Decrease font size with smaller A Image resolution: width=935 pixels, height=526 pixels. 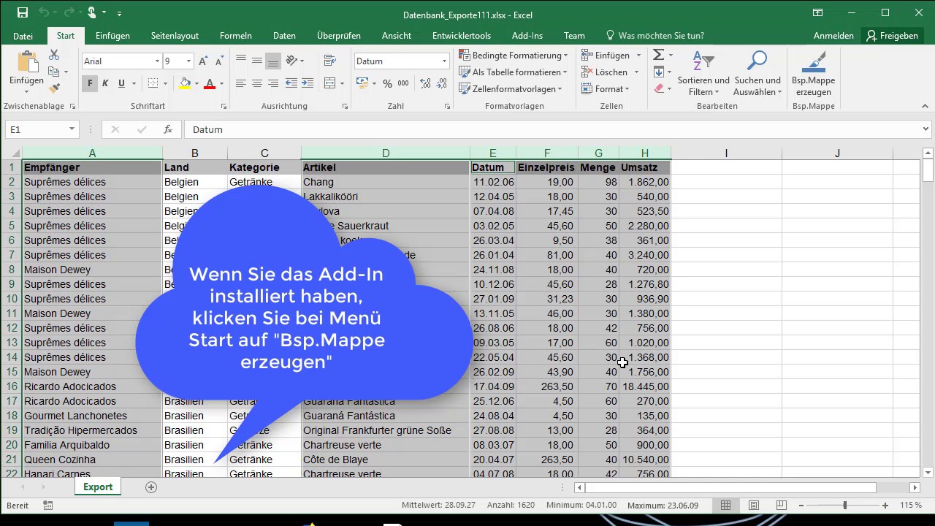click(219, 61)
